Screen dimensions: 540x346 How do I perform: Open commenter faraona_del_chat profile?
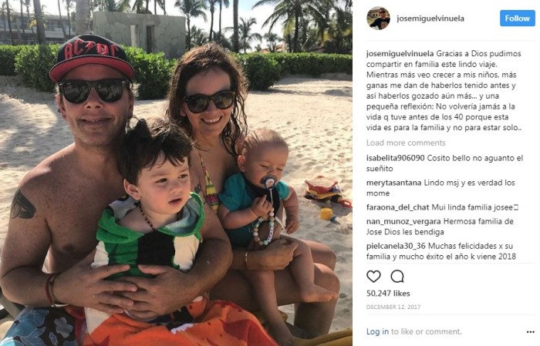[398, 207]
